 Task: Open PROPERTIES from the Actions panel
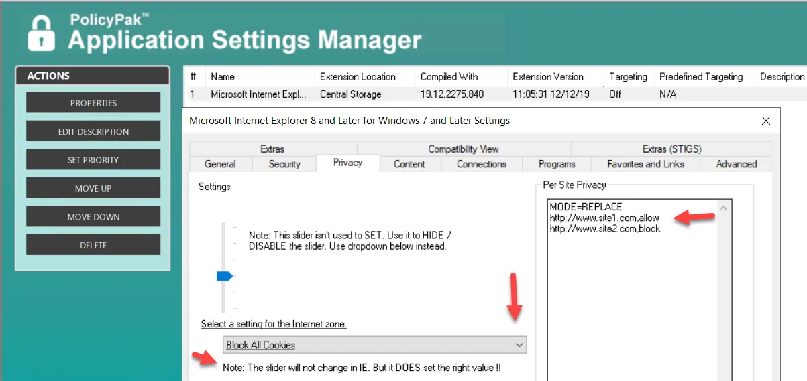[93, 103]
